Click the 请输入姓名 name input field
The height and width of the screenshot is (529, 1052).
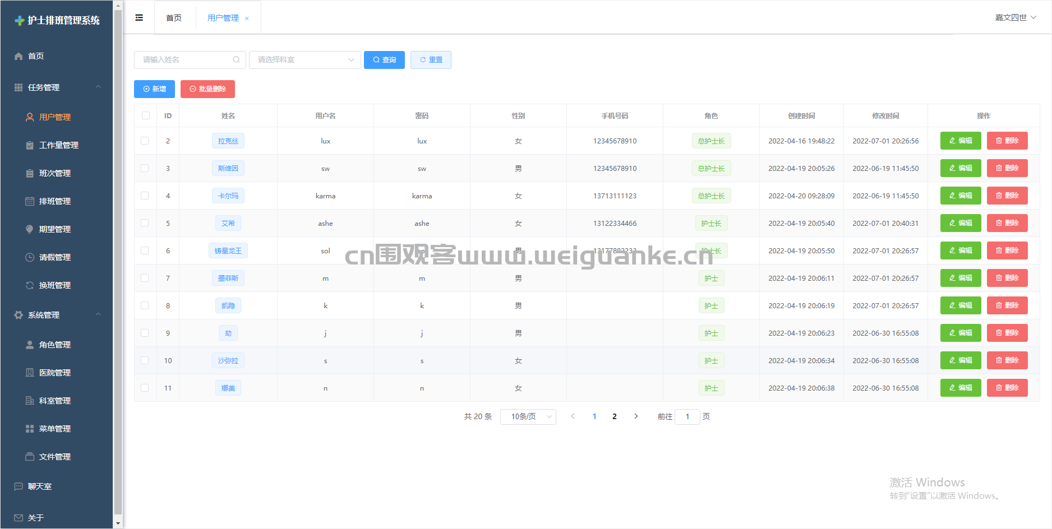click(x=190, y=59)
